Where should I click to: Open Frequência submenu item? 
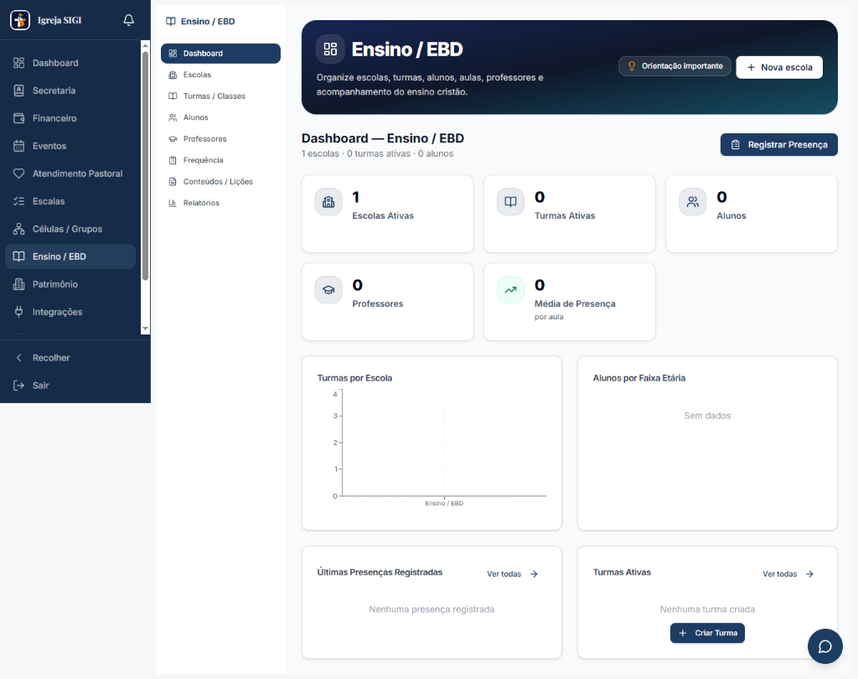[220, 160]
